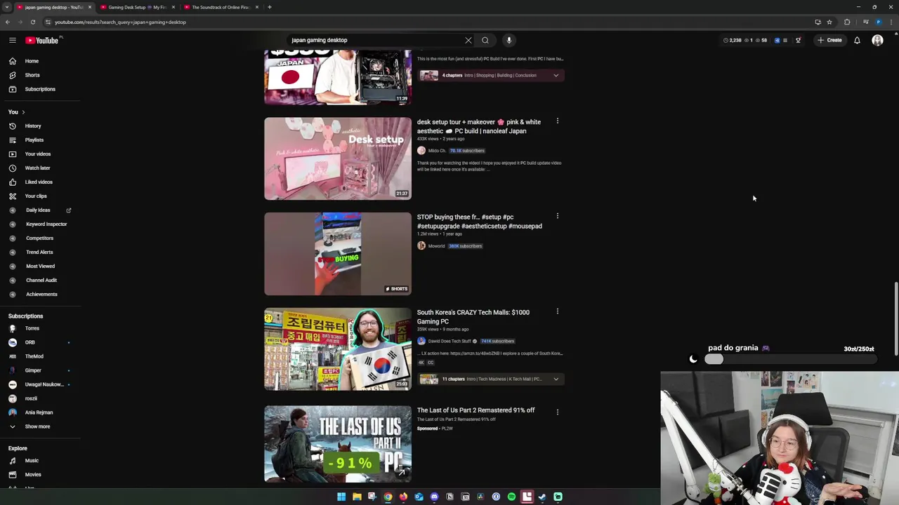This screenshot has width=899, height=505.
Task: Open Discord from the taskbar
Action: pyautogui.click(x=434, y=497)
